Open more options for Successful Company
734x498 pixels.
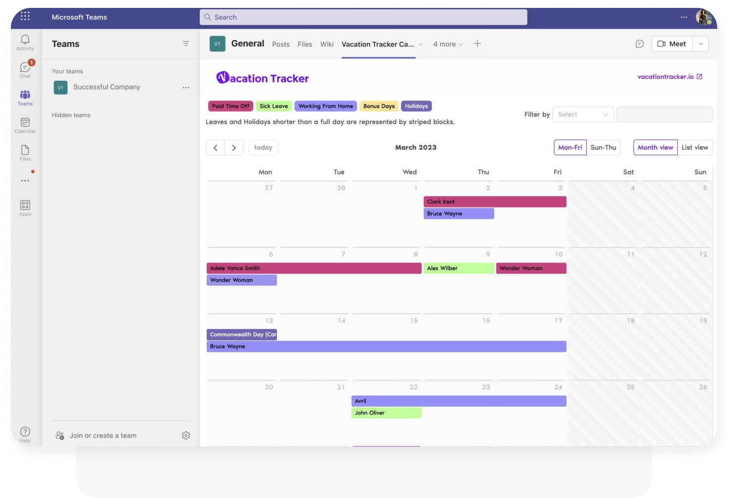click(186, 87)
